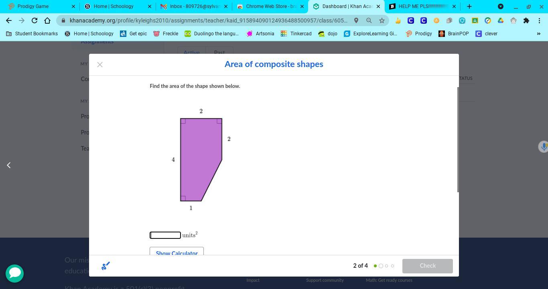Open the pencil-circle extension icon
548x289 pixels.
488,20
